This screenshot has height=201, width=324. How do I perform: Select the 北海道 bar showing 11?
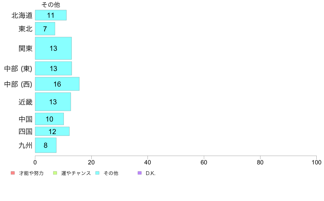(x=51, y=15)
